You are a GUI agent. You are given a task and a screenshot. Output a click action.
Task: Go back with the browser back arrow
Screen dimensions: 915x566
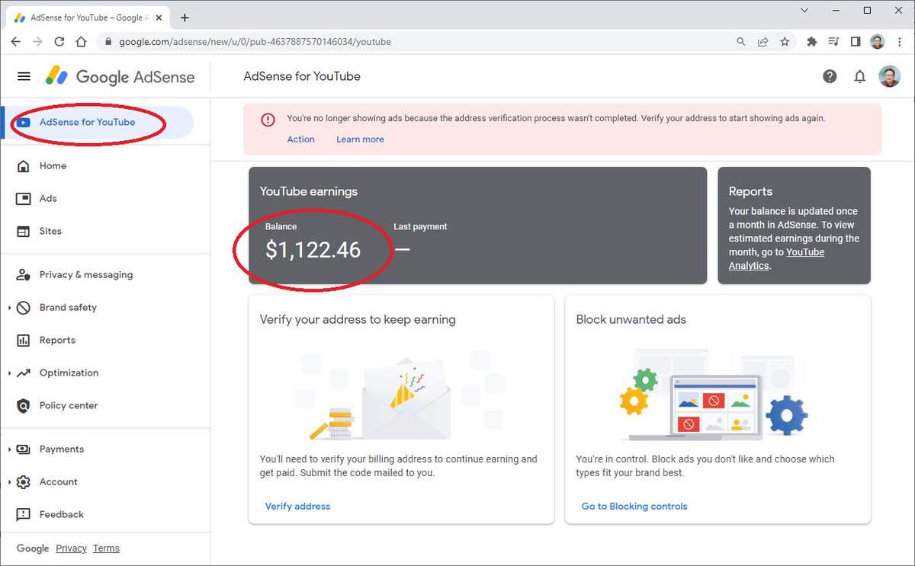[x=16, y=42]
